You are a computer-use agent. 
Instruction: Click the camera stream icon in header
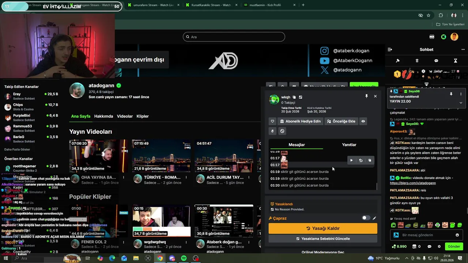point(432,37)
